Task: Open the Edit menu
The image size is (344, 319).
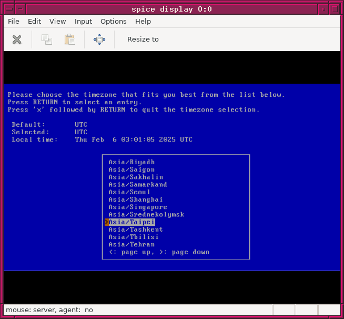Action: pyautogui.click(x=34, y=22)
